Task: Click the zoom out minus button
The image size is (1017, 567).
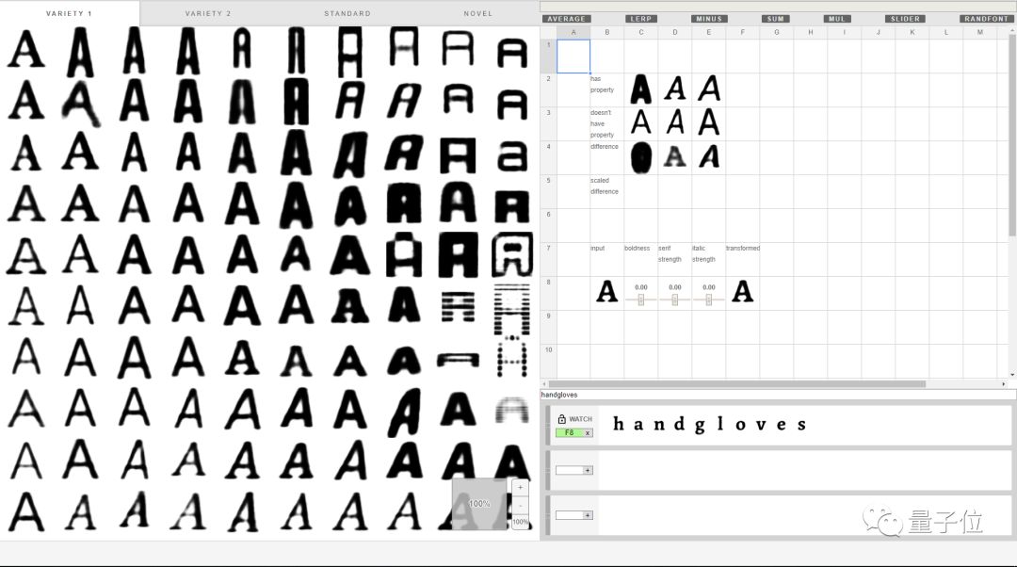Action: coord(520,506)
